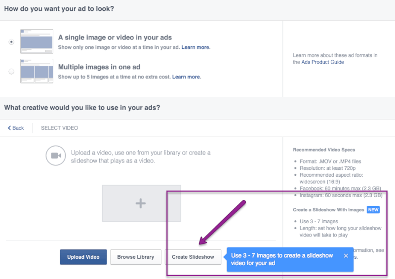Select the multiple images radio button
The width and height of the screenshot is (395, 279).
[x=11, y=72]
